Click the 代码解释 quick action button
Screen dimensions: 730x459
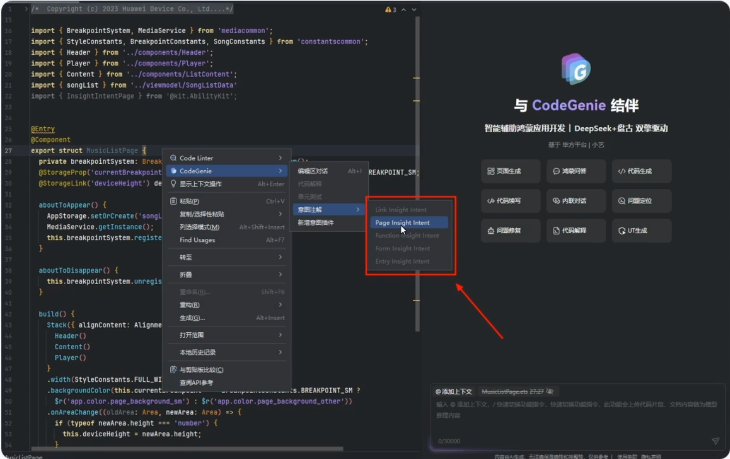(x=576, y=230)
